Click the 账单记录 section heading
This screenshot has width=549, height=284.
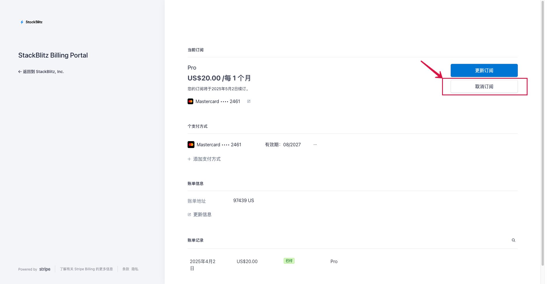196,240
